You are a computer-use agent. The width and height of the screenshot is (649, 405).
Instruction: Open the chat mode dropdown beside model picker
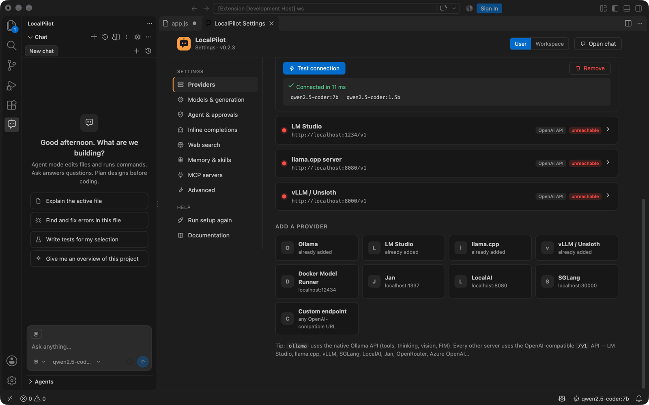(x=39, y=362)
